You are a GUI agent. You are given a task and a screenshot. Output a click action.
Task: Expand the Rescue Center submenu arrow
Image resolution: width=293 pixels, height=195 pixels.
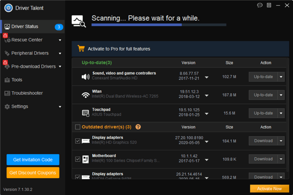click(60, 40)
